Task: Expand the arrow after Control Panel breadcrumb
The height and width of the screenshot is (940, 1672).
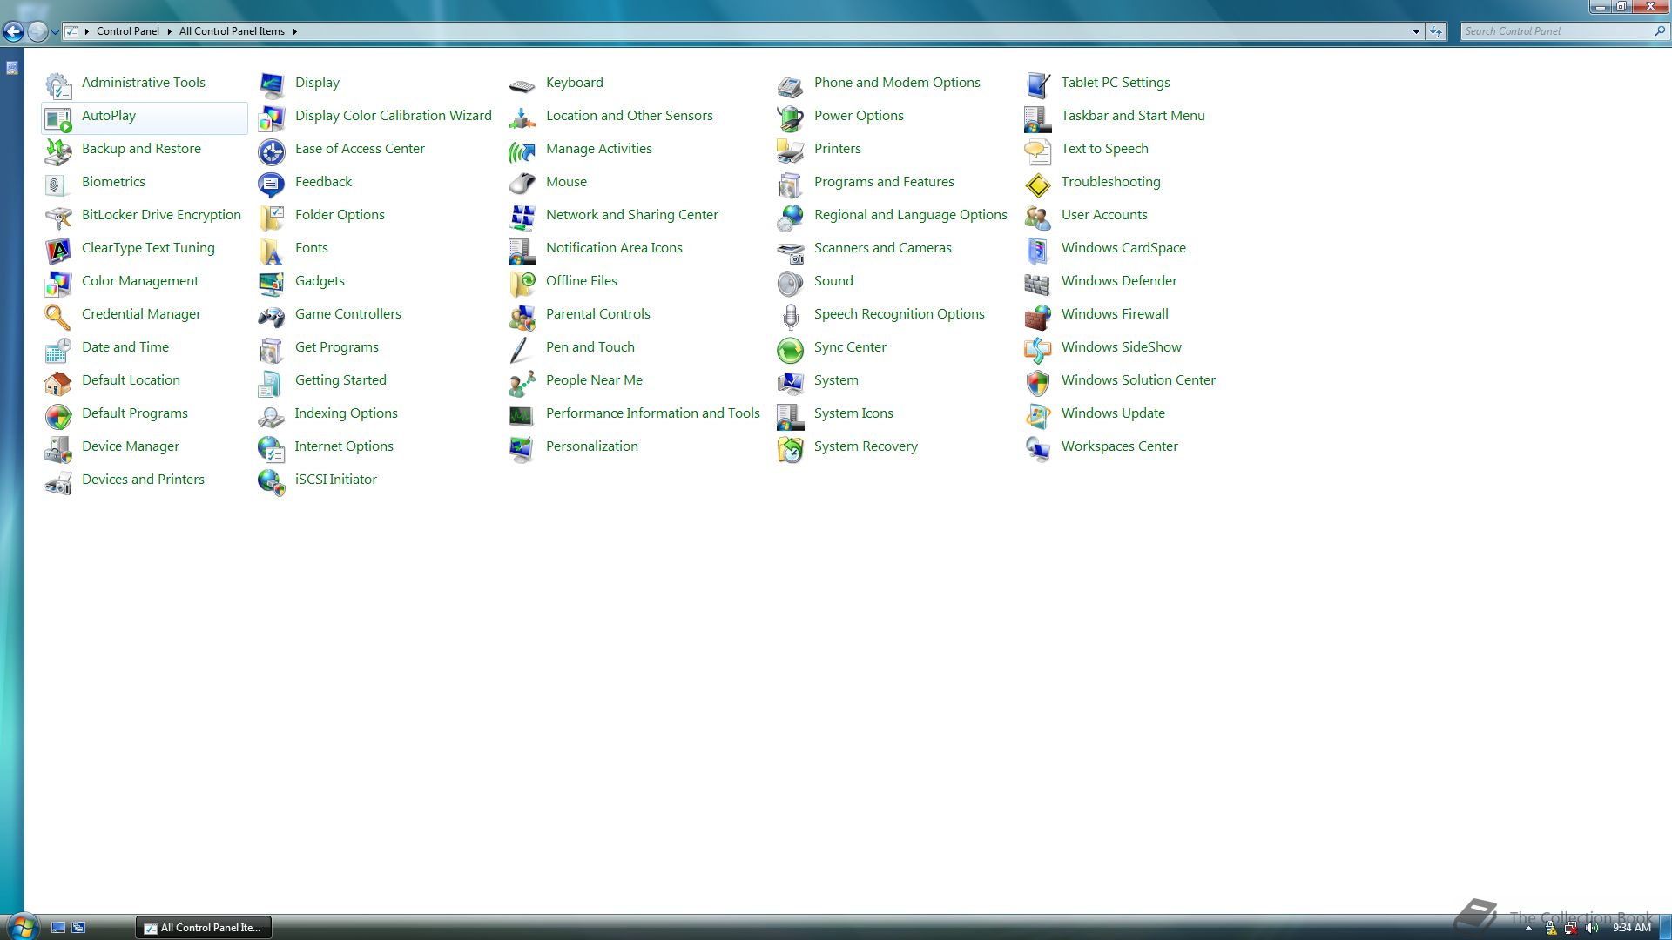Action: (x=169, y=31)
